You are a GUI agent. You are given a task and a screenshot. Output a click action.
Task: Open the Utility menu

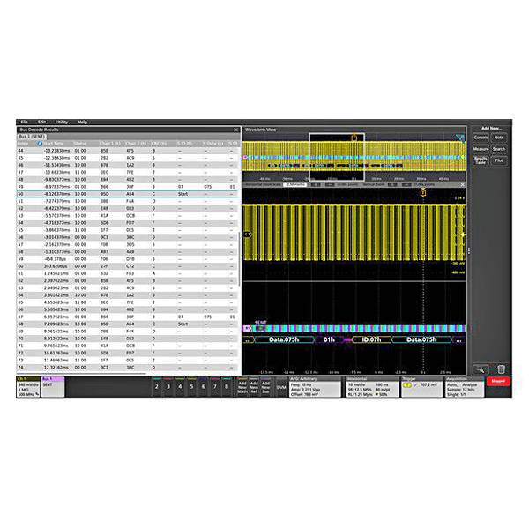tap(62, 122)
